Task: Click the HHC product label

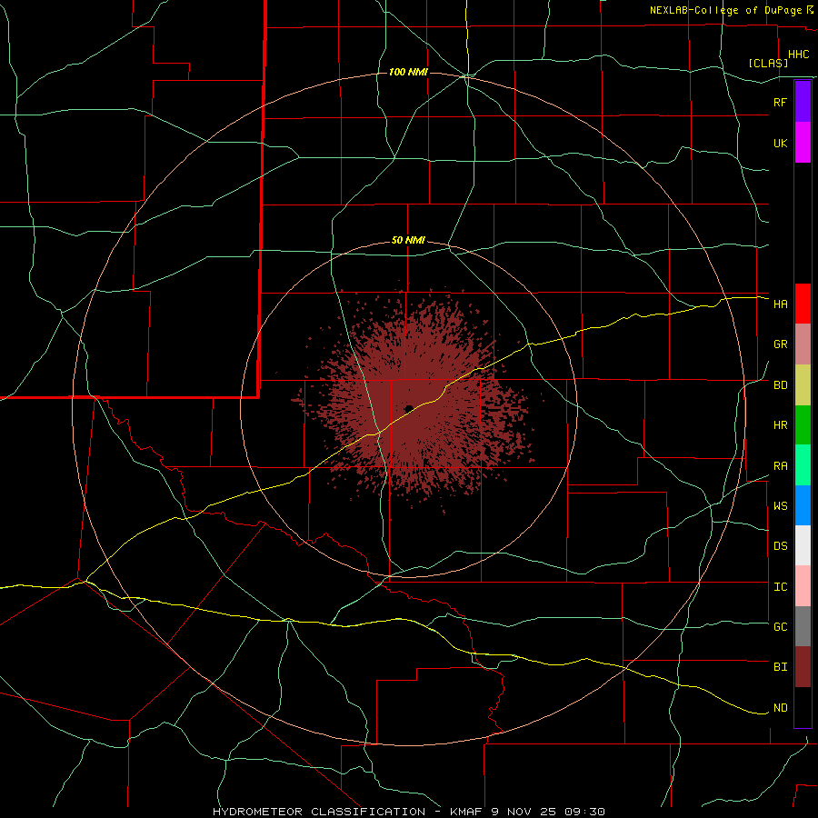Action: (798, 55)
